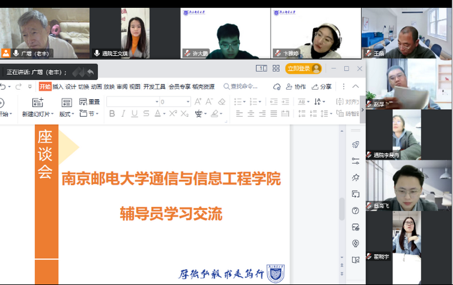Viewport: 453px width, 285px height.
Task: Click the Bold formatting icon
Action: 112,114
